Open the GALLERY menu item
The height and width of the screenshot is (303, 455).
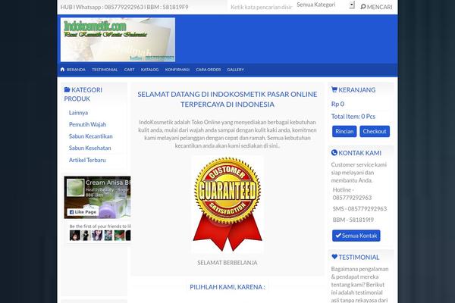pyautogui.click(x=235, y=70)
